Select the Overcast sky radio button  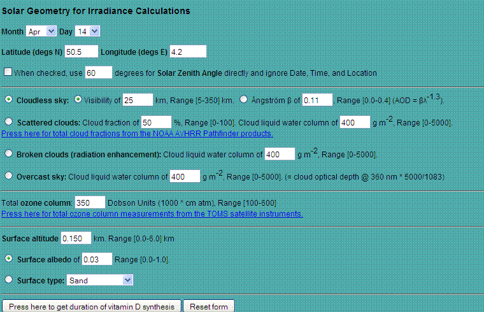[x=8, y=176]
